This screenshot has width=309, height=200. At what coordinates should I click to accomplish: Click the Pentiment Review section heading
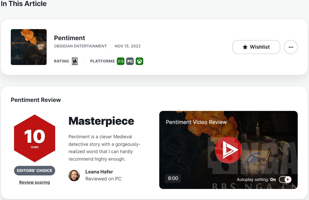point(36,100)
